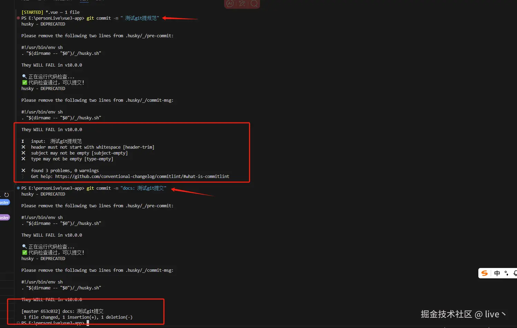Click the terminal cursor at the last prompt
This screenshot has width=517, height=328.
point(88,323)
